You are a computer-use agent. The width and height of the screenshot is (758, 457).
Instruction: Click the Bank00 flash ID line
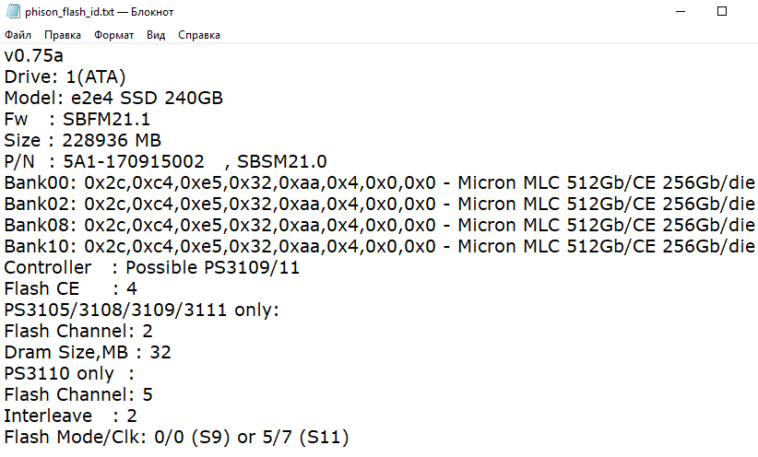[380, 183]
